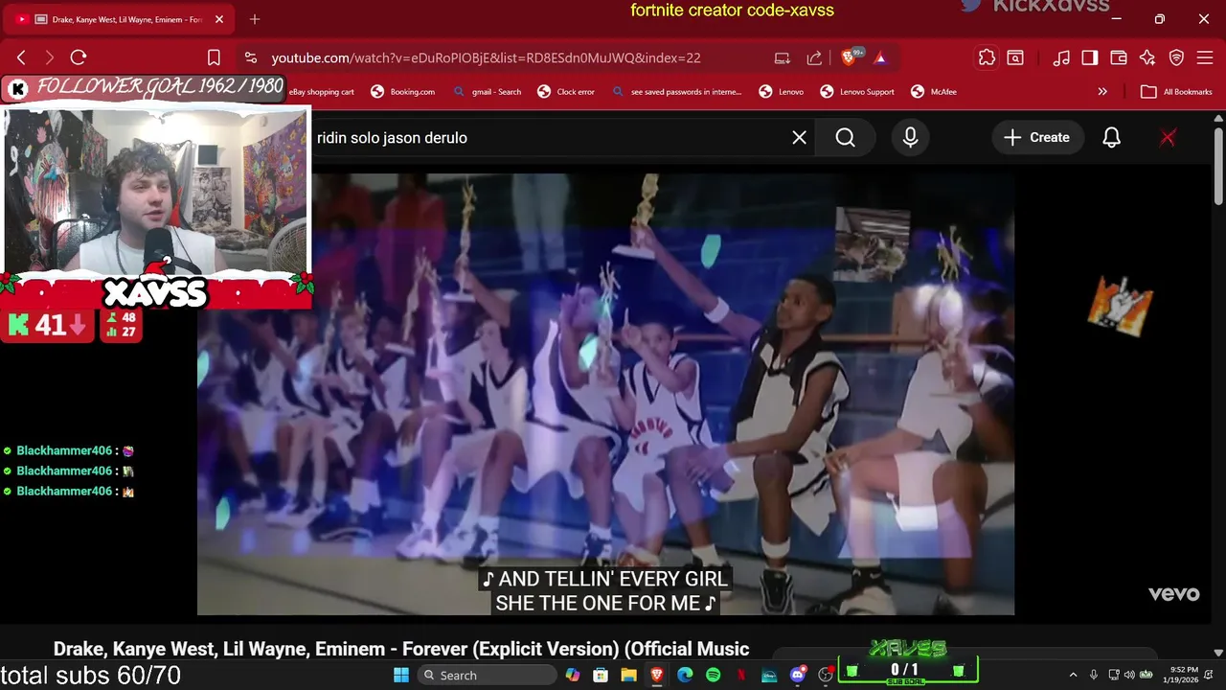
Task: Open see saved passwords bookmark
Action: pos(677,92)
